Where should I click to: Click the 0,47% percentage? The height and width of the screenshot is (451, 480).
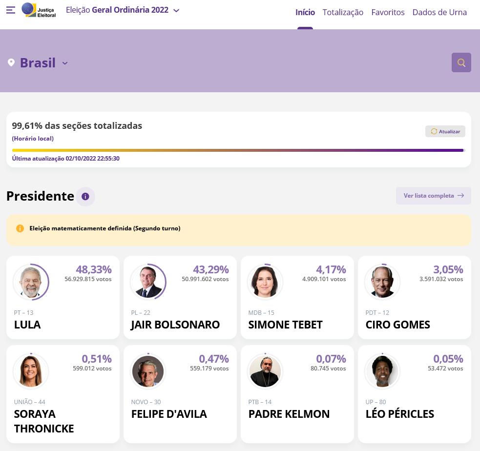(214, 359)
